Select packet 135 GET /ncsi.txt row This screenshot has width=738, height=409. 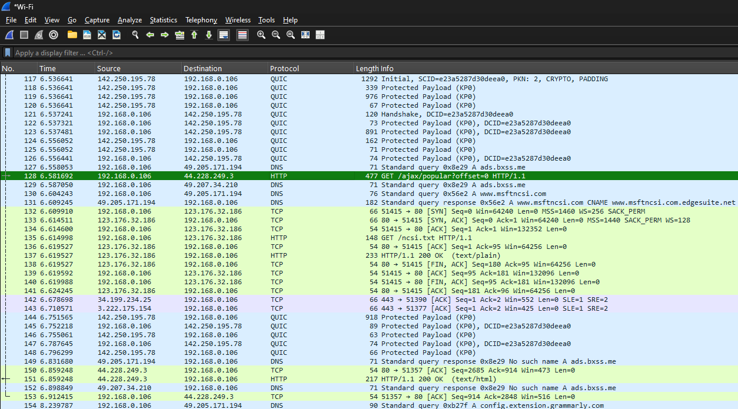pos(369,238)
